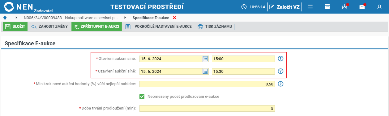This screenshot has height=116, width=389.
Task: Show help for Min krok field
Action: coord(280,84)
